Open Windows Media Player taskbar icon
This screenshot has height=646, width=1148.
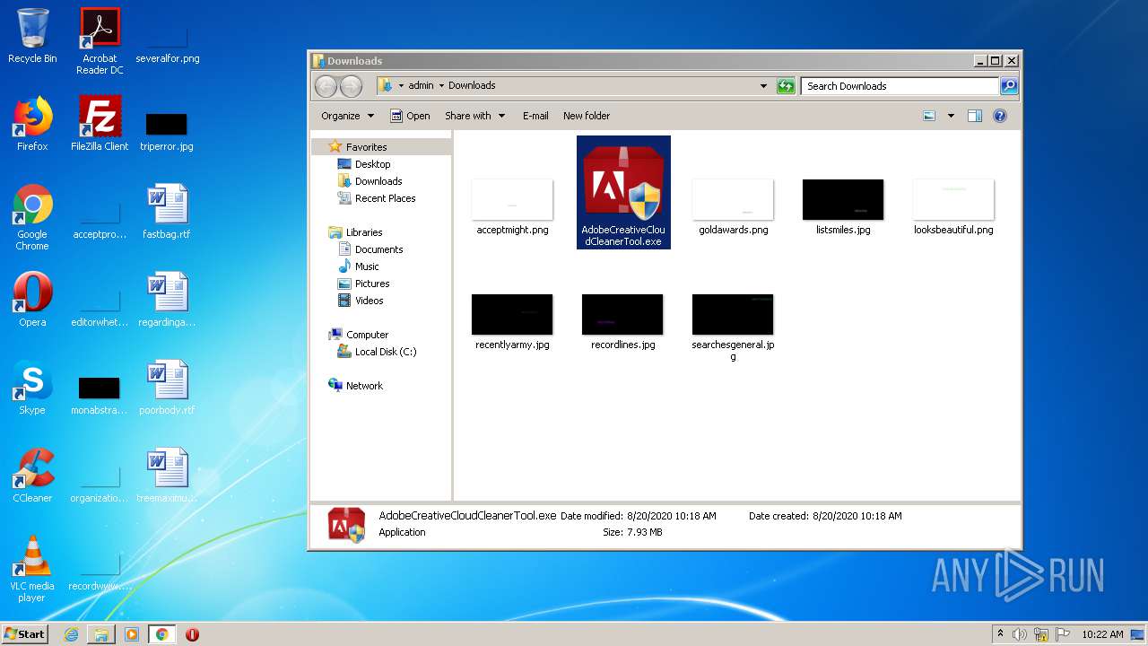coord(132,634)
